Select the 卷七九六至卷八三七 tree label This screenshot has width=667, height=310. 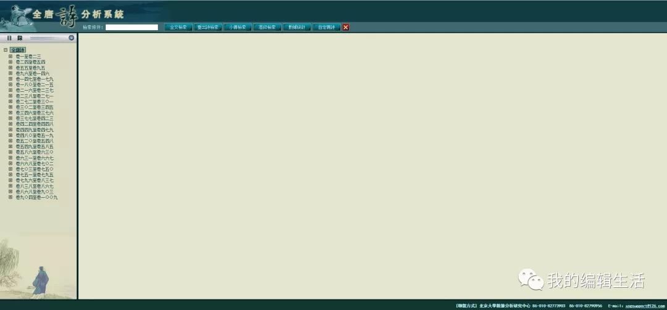(35, 181)
